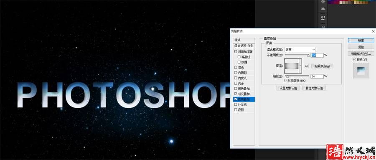Click the 复位 button below 确定
Image resolution: width=376 pixels, height=160 pixels.
click(x=361, y=47)
